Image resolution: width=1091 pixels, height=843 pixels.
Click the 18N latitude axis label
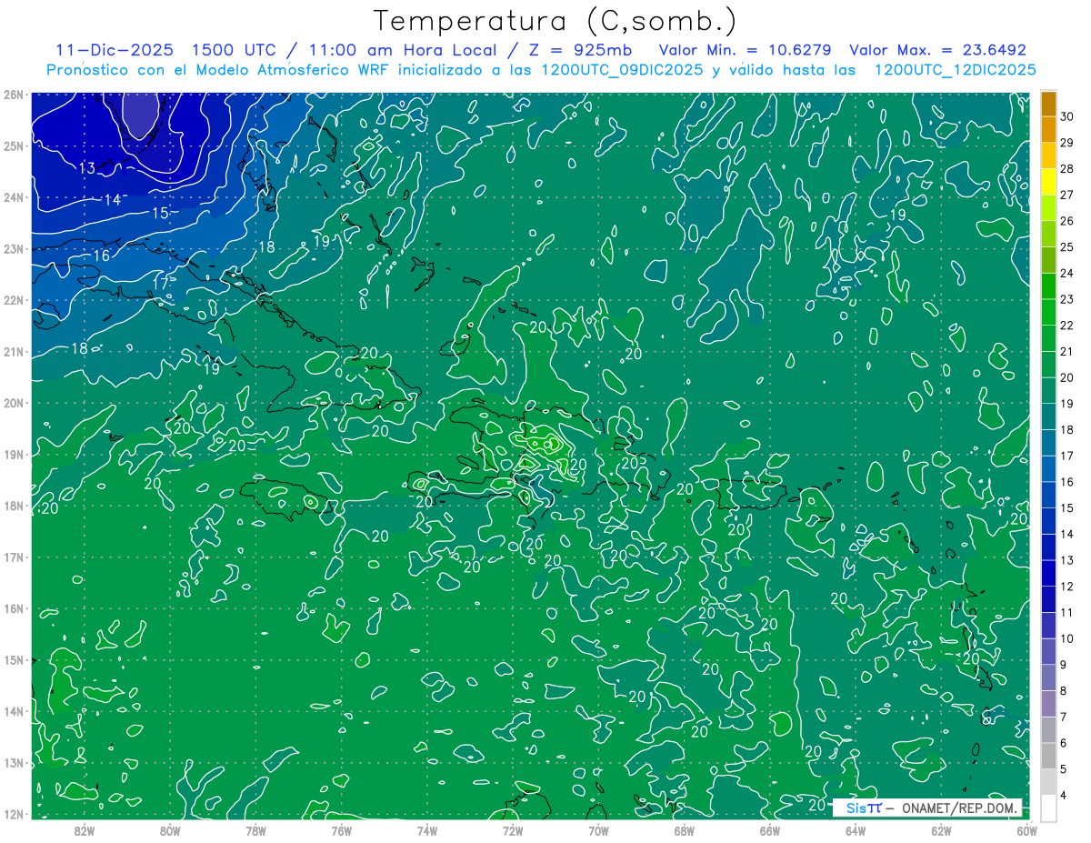pyautogui.click(x=13, y=506)
